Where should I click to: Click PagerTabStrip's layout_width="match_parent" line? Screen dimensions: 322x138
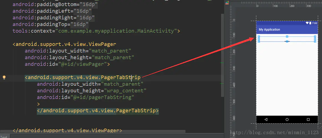click(x=90, y=84)
